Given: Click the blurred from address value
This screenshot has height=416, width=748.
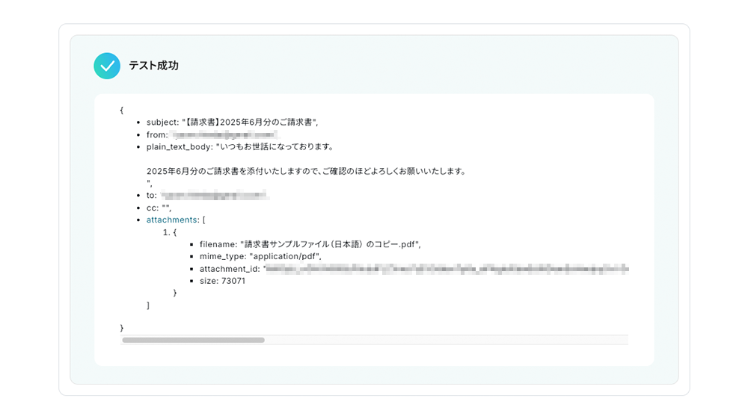Looking at the screenshot, I should [x=224, y=135].
